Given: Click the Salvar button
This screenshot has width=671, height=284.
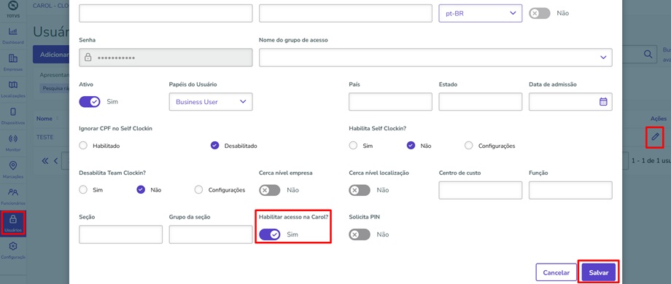Looking at the screenshot, I should [598, 272].
